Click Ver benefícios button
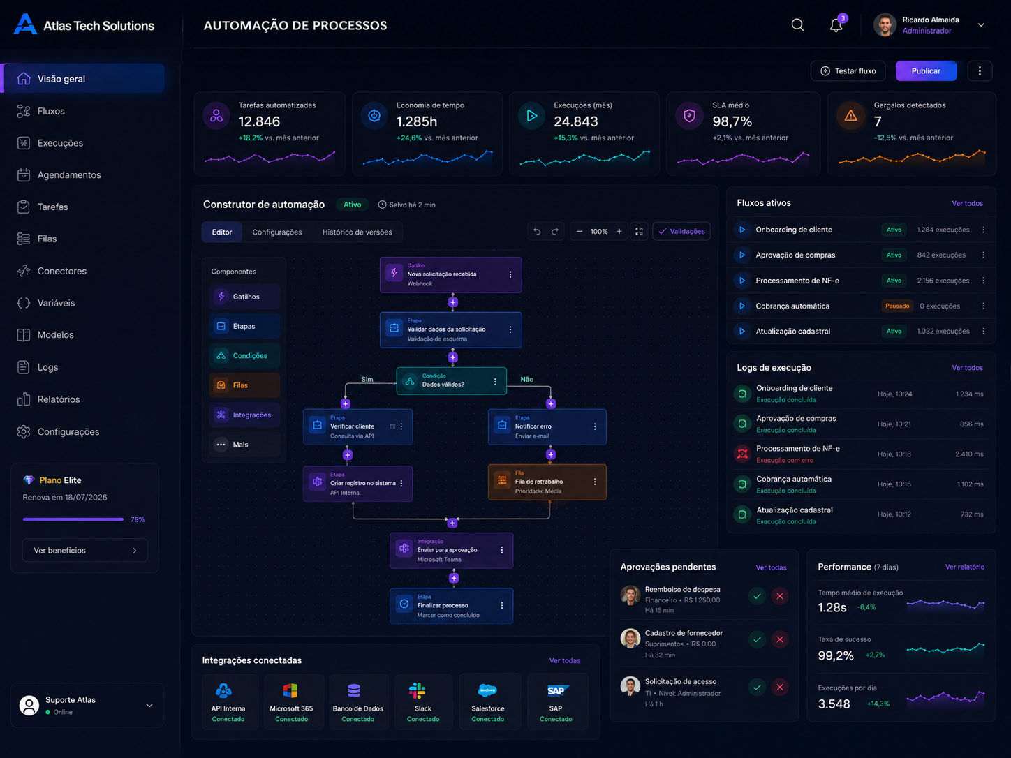Image resolution: width=1011 pixels, height=758 pixels. point(85,551)
